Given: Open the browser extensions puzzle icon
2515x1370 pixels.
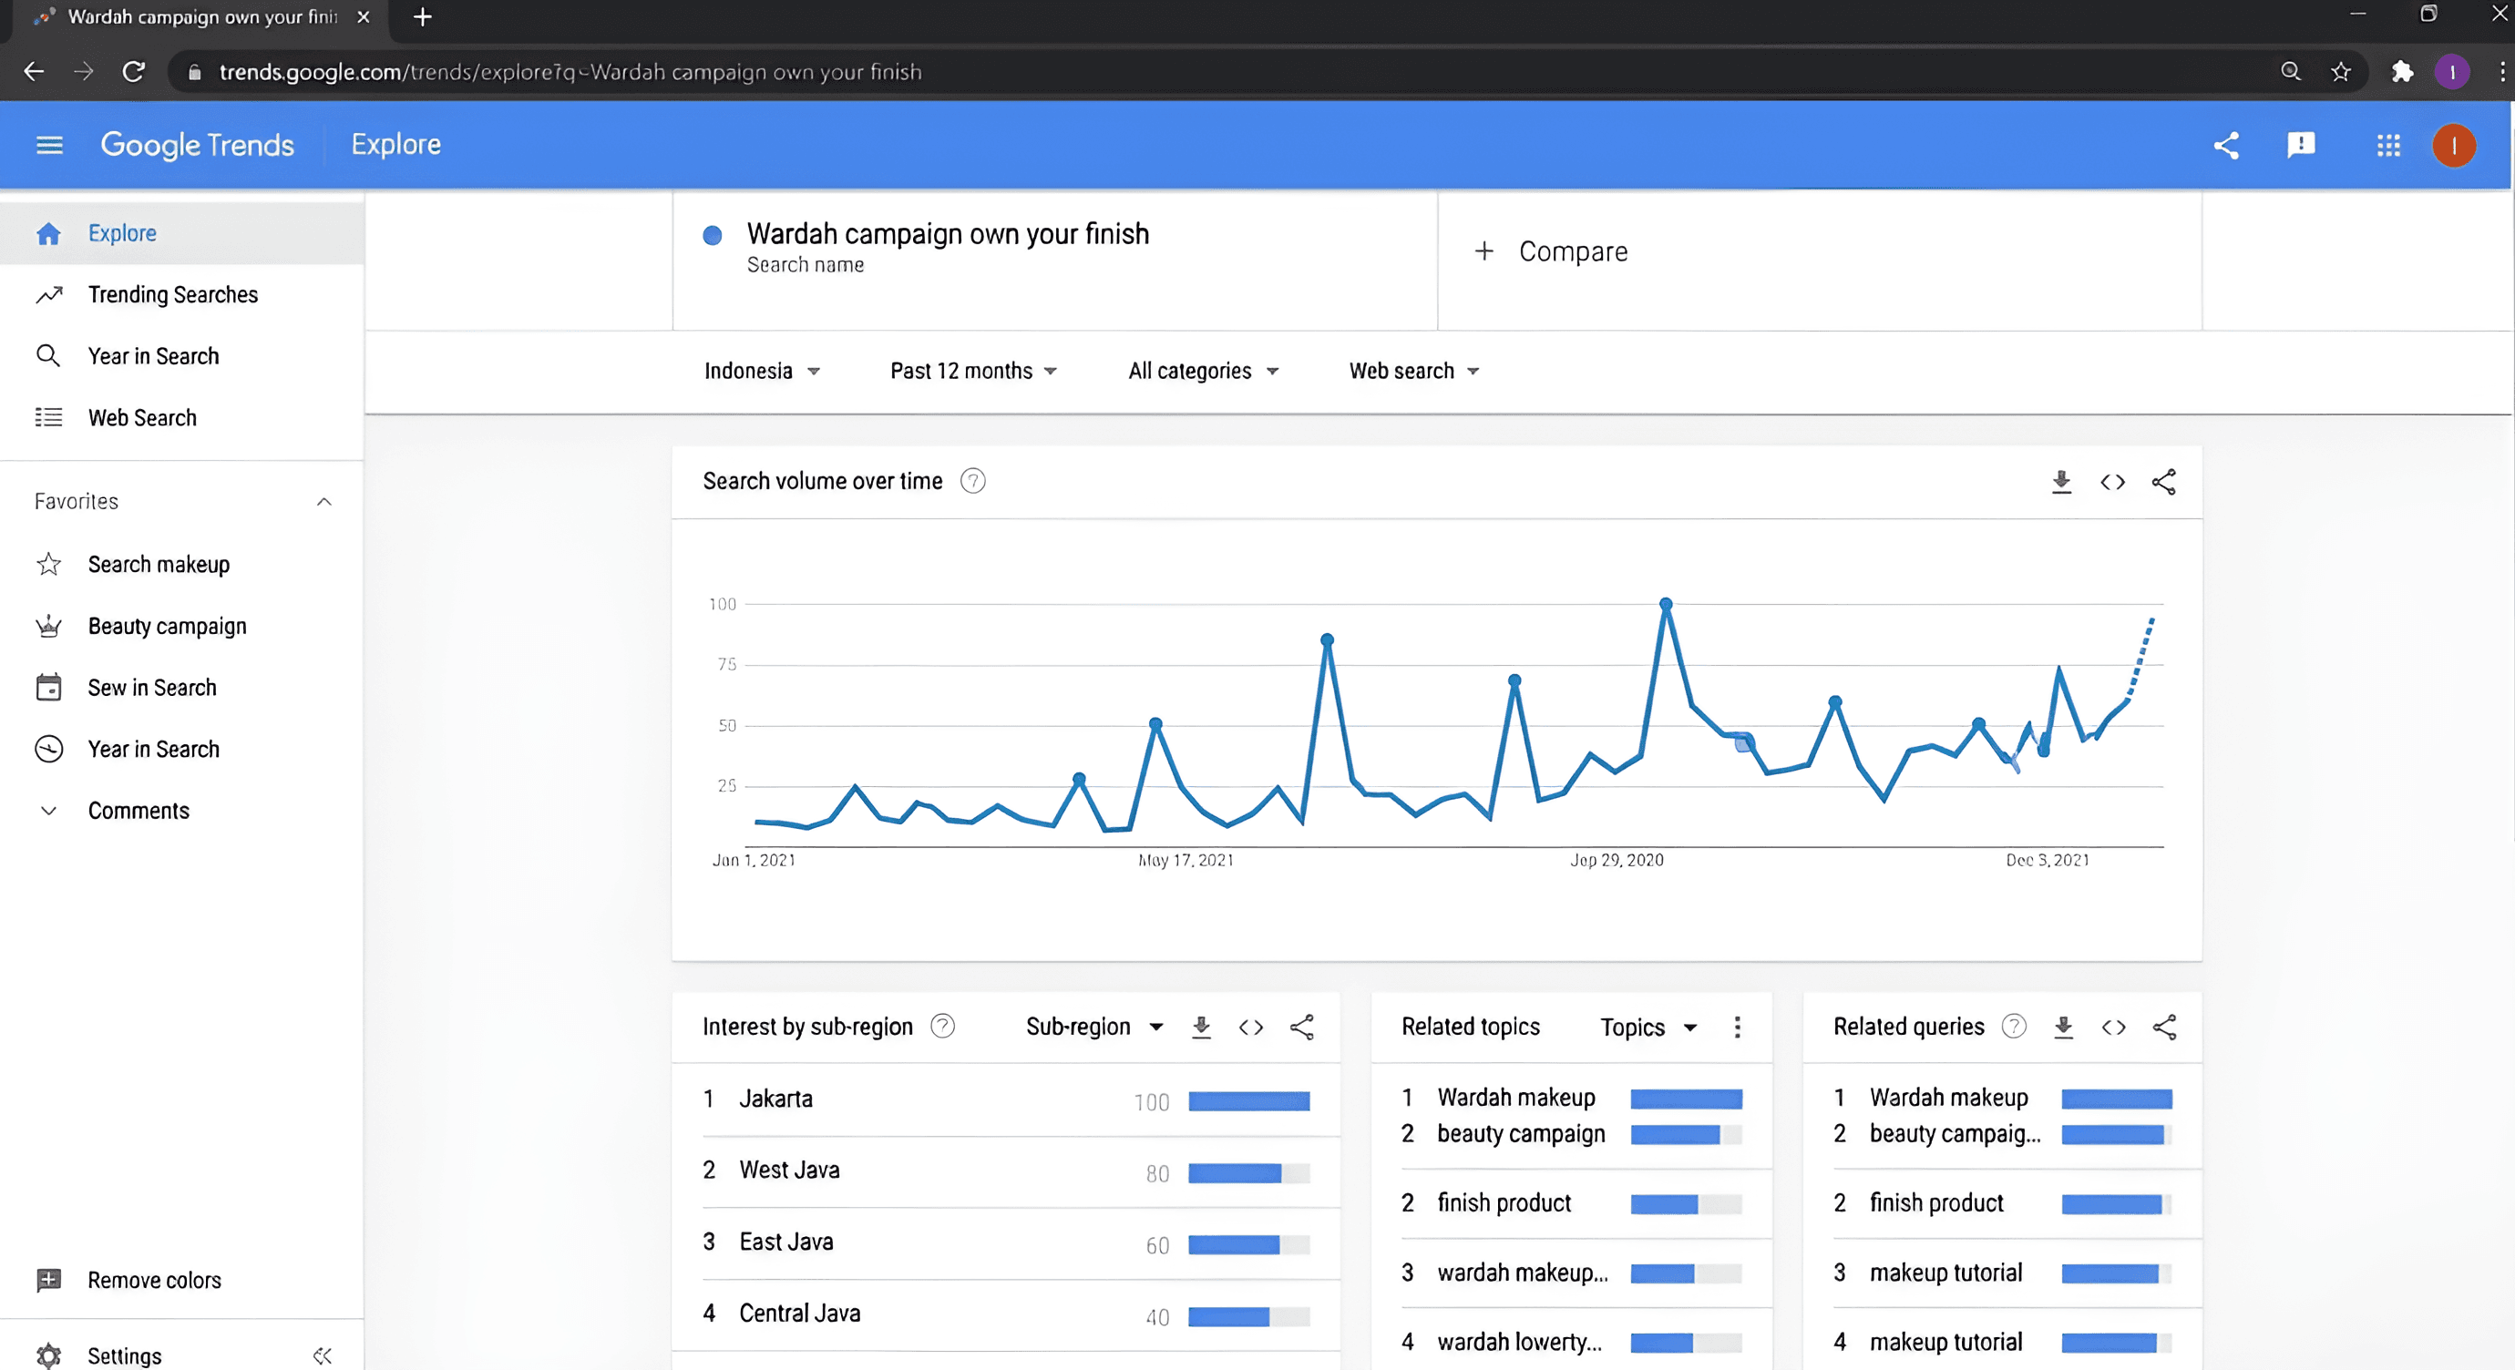Looking at the screenshot, I should pos(2402,71).
